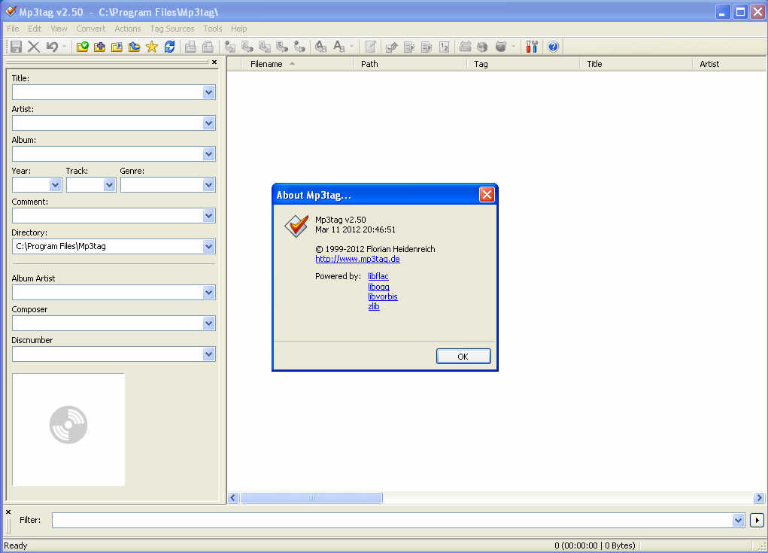Click the zlib hyperlink

tap(373, 306)
